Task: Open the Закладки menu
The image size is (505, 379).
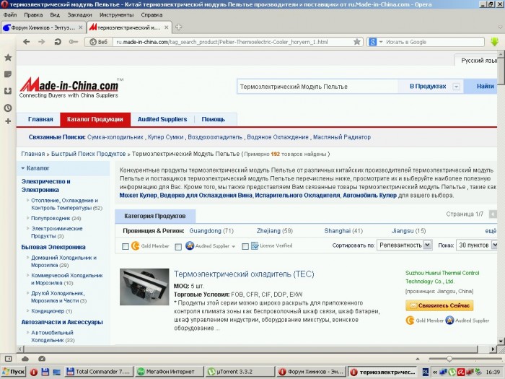Action: click(x=79, y=14)
